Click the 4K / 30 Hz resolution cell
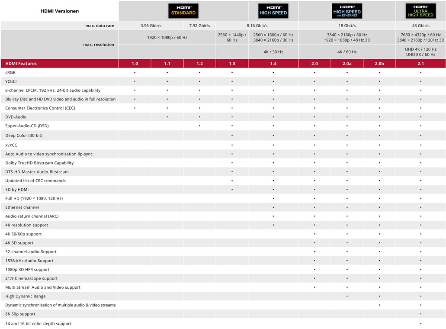This screenshot has height=329, width=446. 273,52
